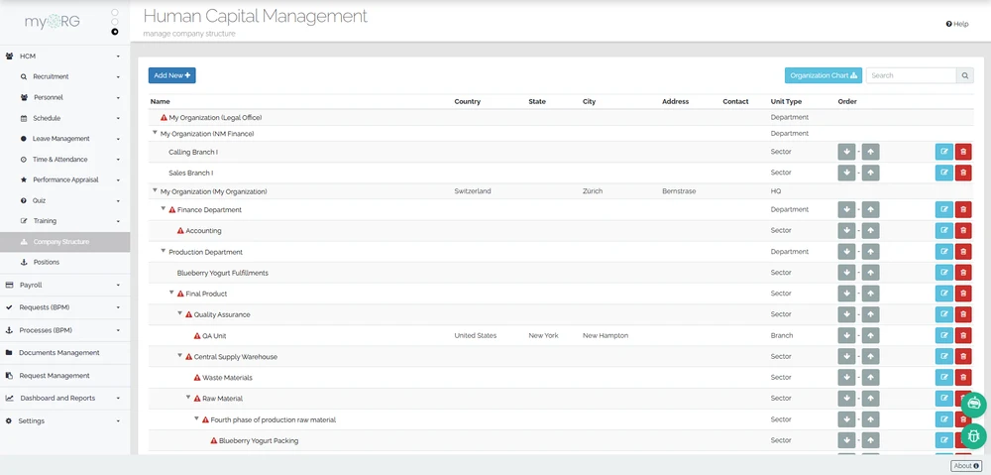991x475 pixels.
Task: Click the Add New button
Action: pos(171,75)
